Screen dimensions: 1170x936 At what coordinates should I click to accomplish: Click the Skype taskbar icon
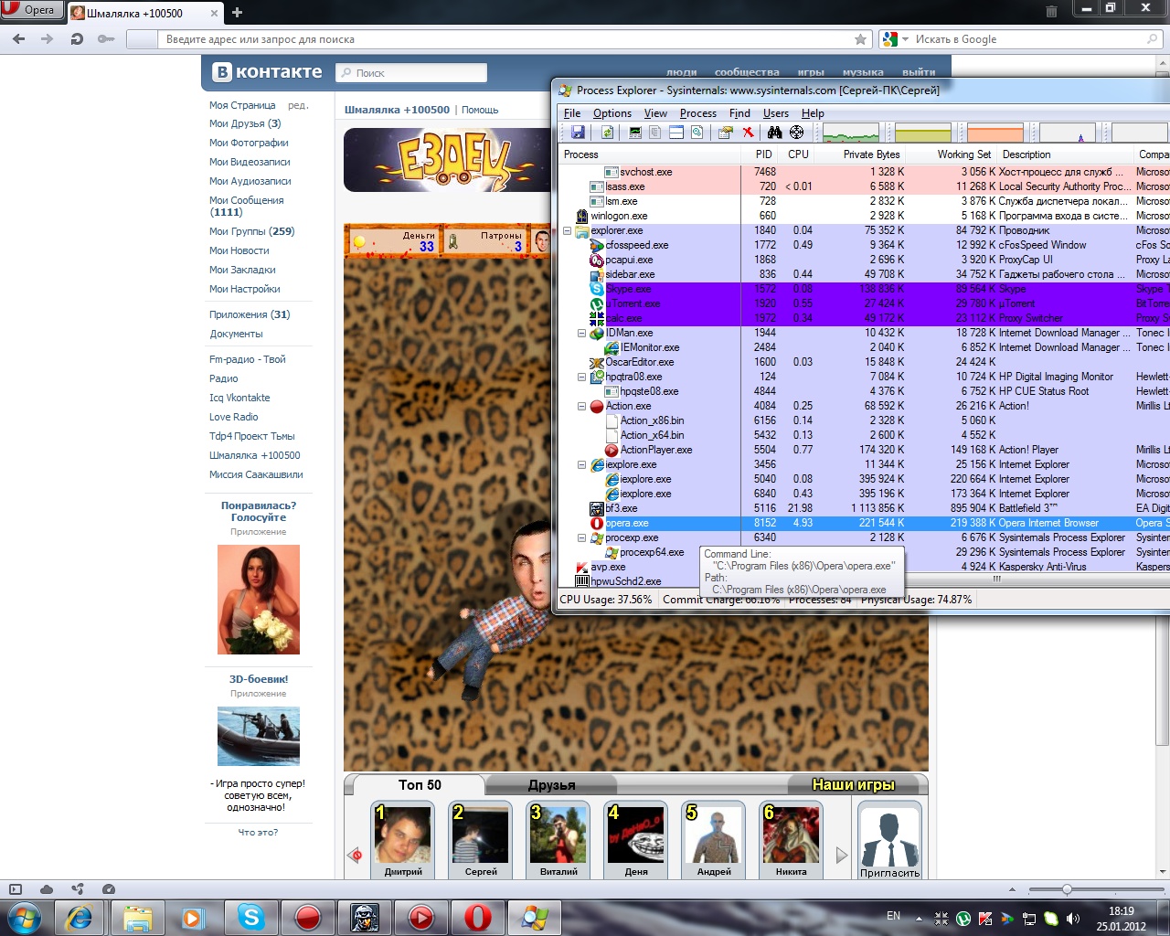click(x=250, y=917)
